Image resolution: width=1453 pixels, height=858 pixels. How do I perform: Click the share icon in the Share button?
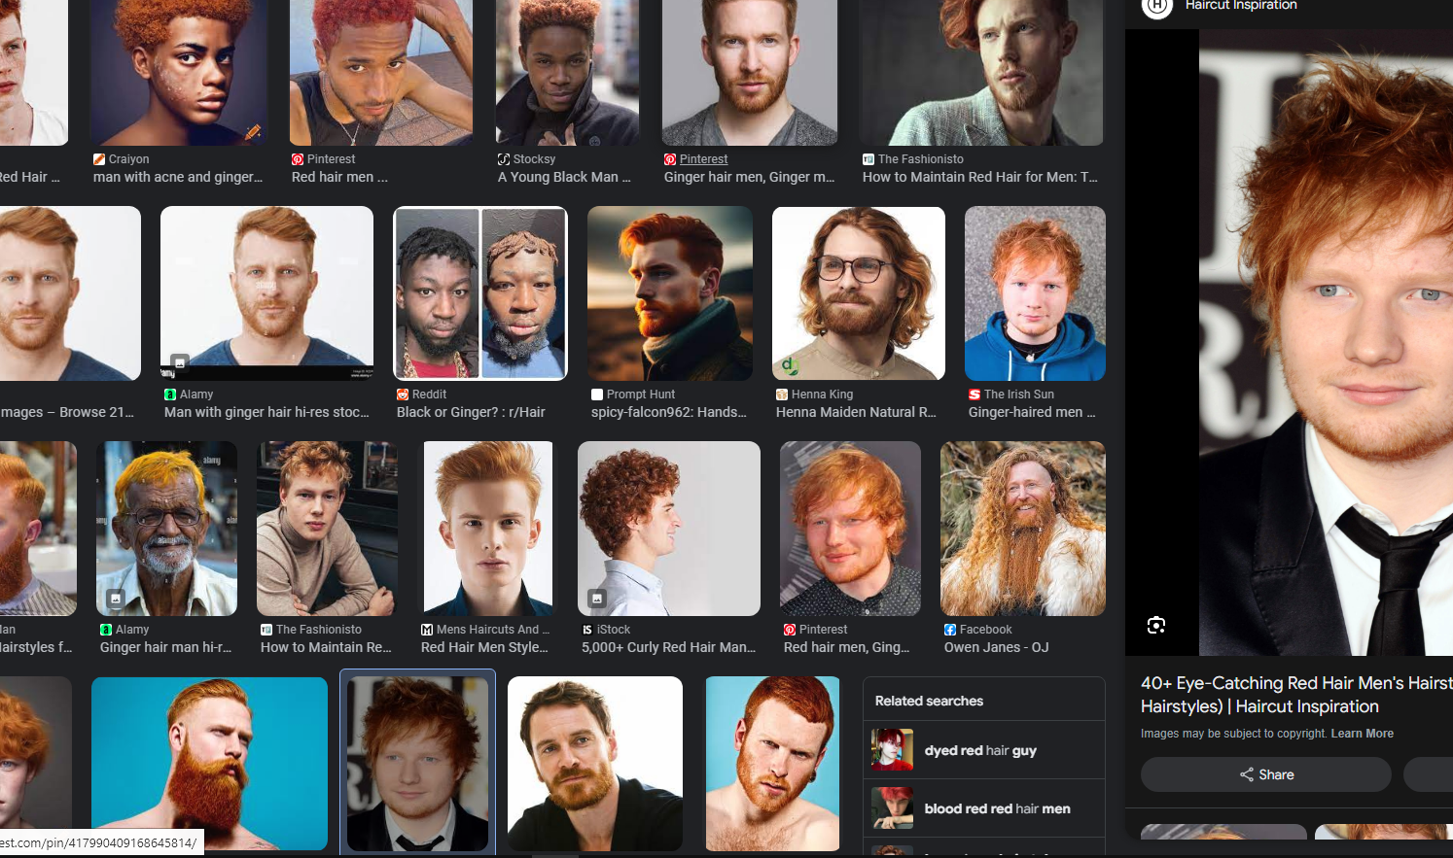tap(1246, 774)
